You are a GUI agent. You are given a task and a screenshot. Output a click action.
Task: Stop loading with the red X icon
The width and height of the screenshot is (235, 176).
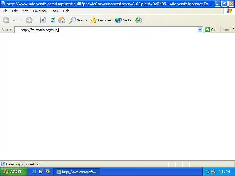[x=43, y=20]
